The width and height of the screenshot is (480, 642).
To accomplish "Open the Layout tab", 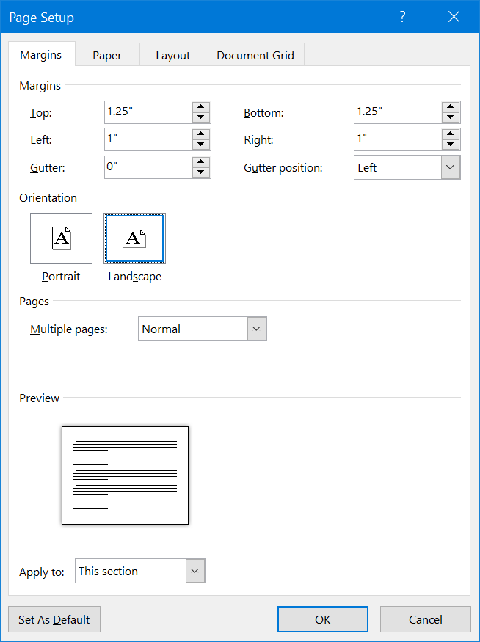I will 172,55.
